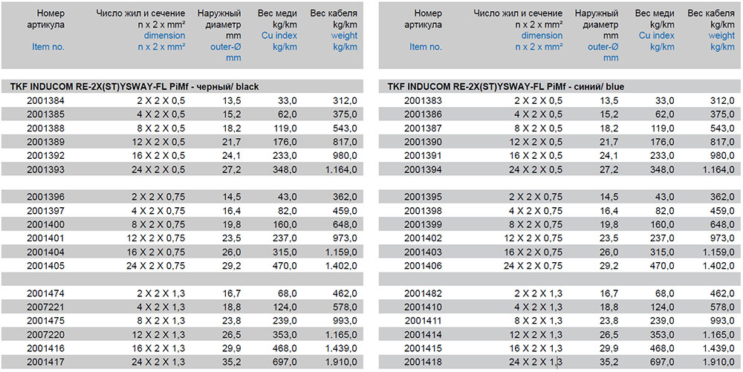Select item number 2001393

[45, 169]
